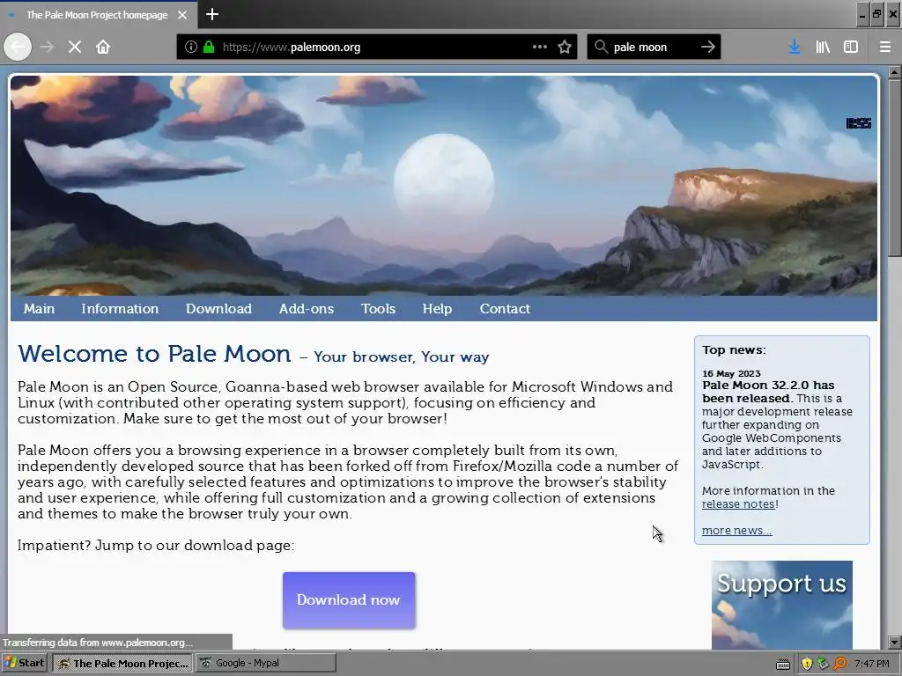Open the Information navigation menu

pos(120,309)
